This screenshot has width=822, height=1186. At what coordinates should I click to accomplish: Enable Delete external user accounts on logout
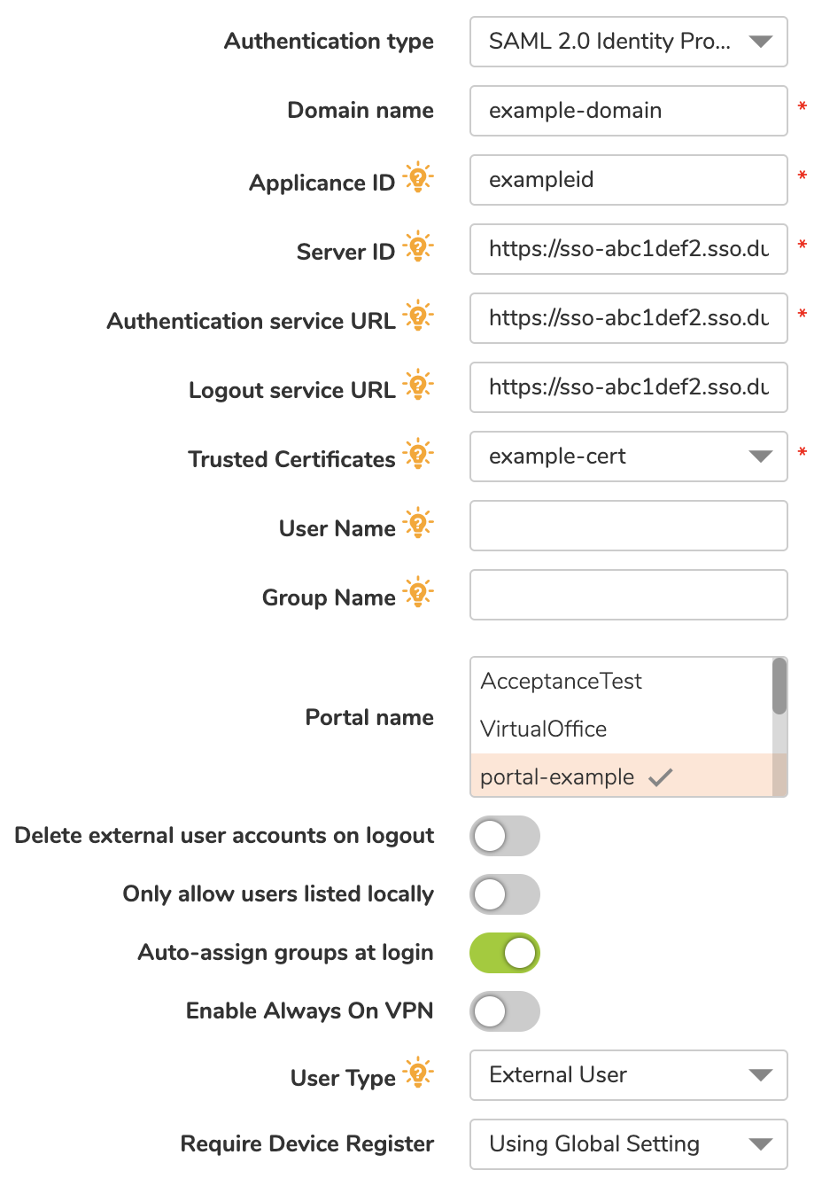tap(505, 836)
